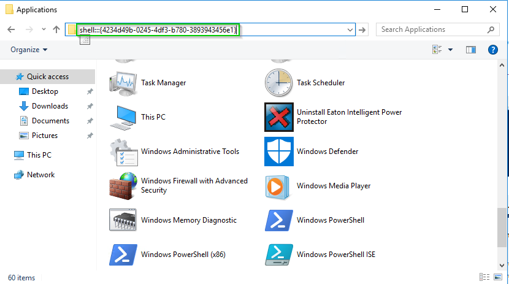Image resolution: width=509 pixels, height=284 pixels.
Task: Expand the address bar history dropdown
Action: (350, 29)
